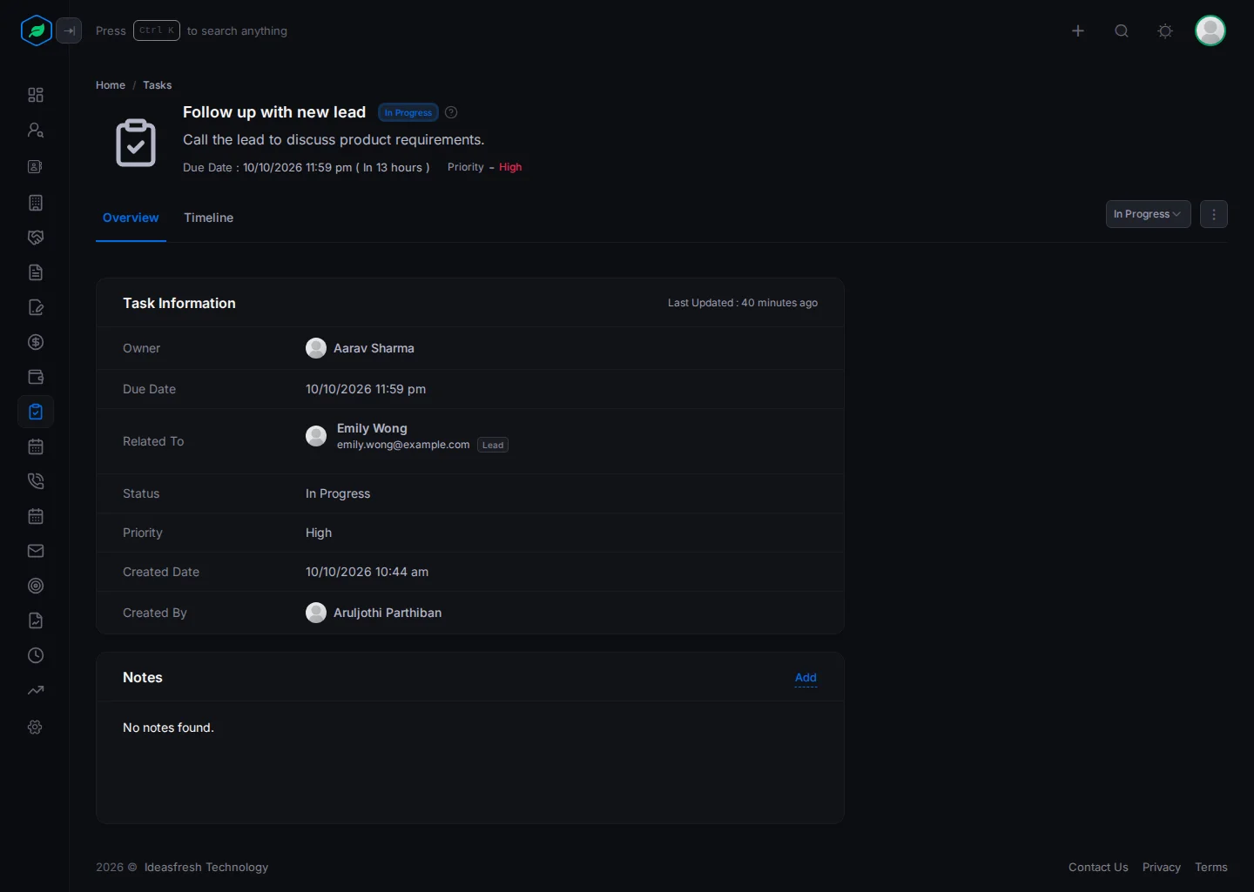Click the magnifier search icon in header
This screenshot has height=892, width=1254.
point(1122,30)
